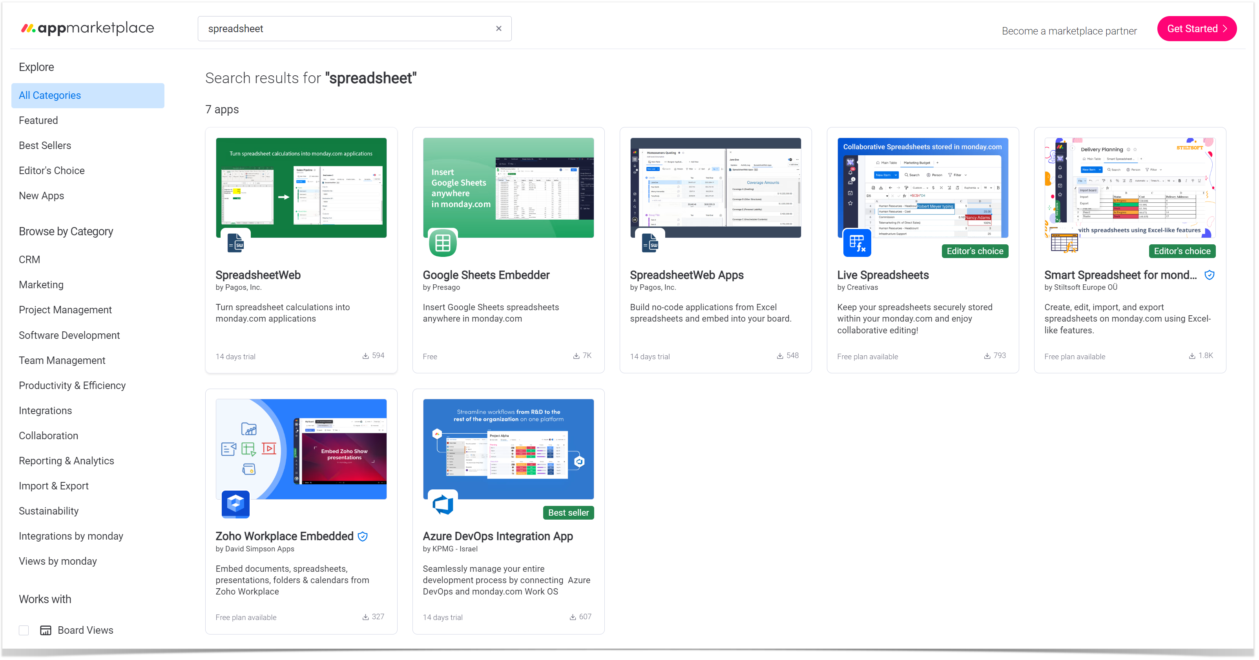The width and height of the screenshot is (1259, 660).
Task: Open SpreadsheetWeb Apps preview thumbnail
Action: (715, 187)
